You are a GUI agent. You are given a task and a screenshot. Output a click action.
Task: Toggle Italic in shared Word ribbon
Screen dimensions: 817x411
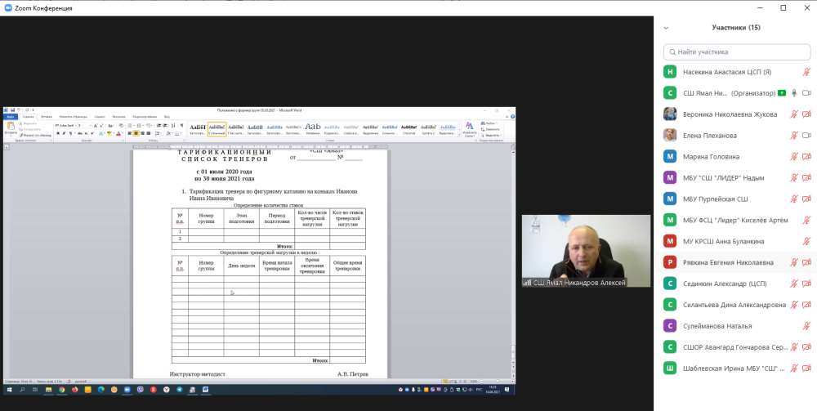(64, 134)
